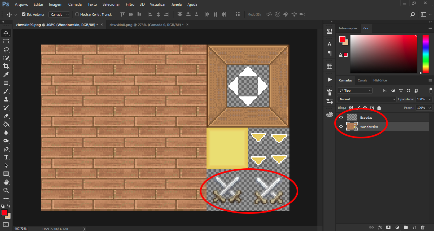Open the Camadas panel options menu

click(x=430, y=80)
